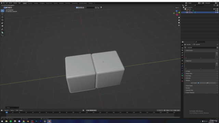
Task: Open the Material properties tab
Action: pyautogui.click(x=182, y=78)
